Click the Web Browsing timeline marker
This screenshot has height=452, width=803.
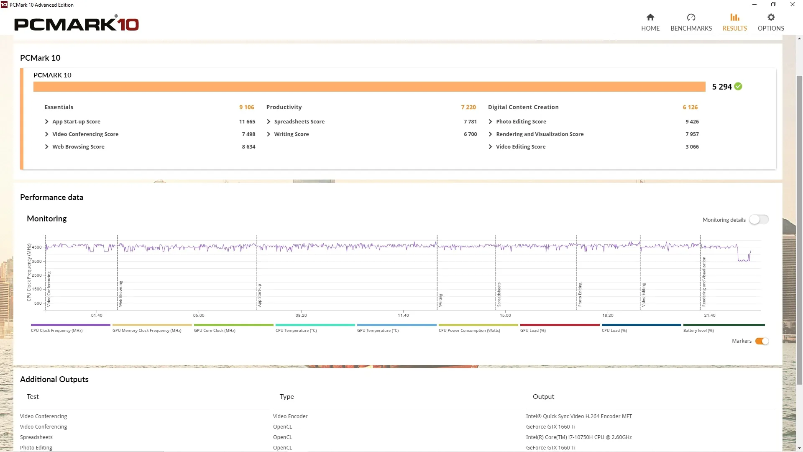coord(121,294)
